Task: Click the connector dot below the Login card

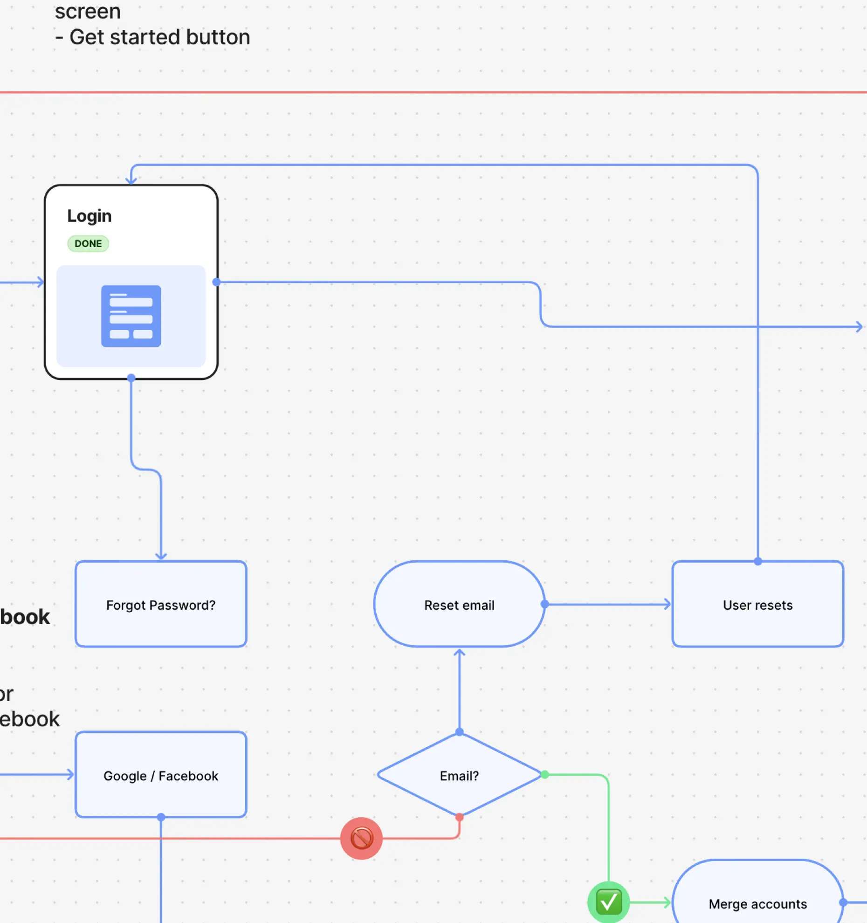Action: [x=131, y=378]
